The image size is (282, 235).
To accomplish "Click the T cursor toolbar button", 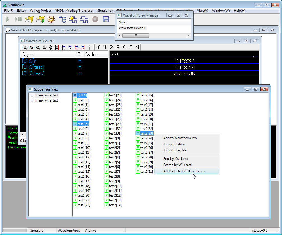I will pos(98,47).
